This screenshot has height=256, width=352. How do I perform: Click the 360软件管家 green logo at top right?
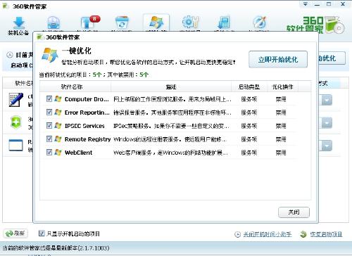coord(315,25)
